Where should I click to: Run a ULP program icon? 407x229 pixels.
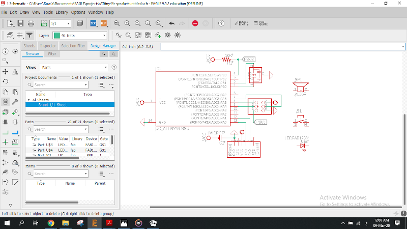[104, 23]
